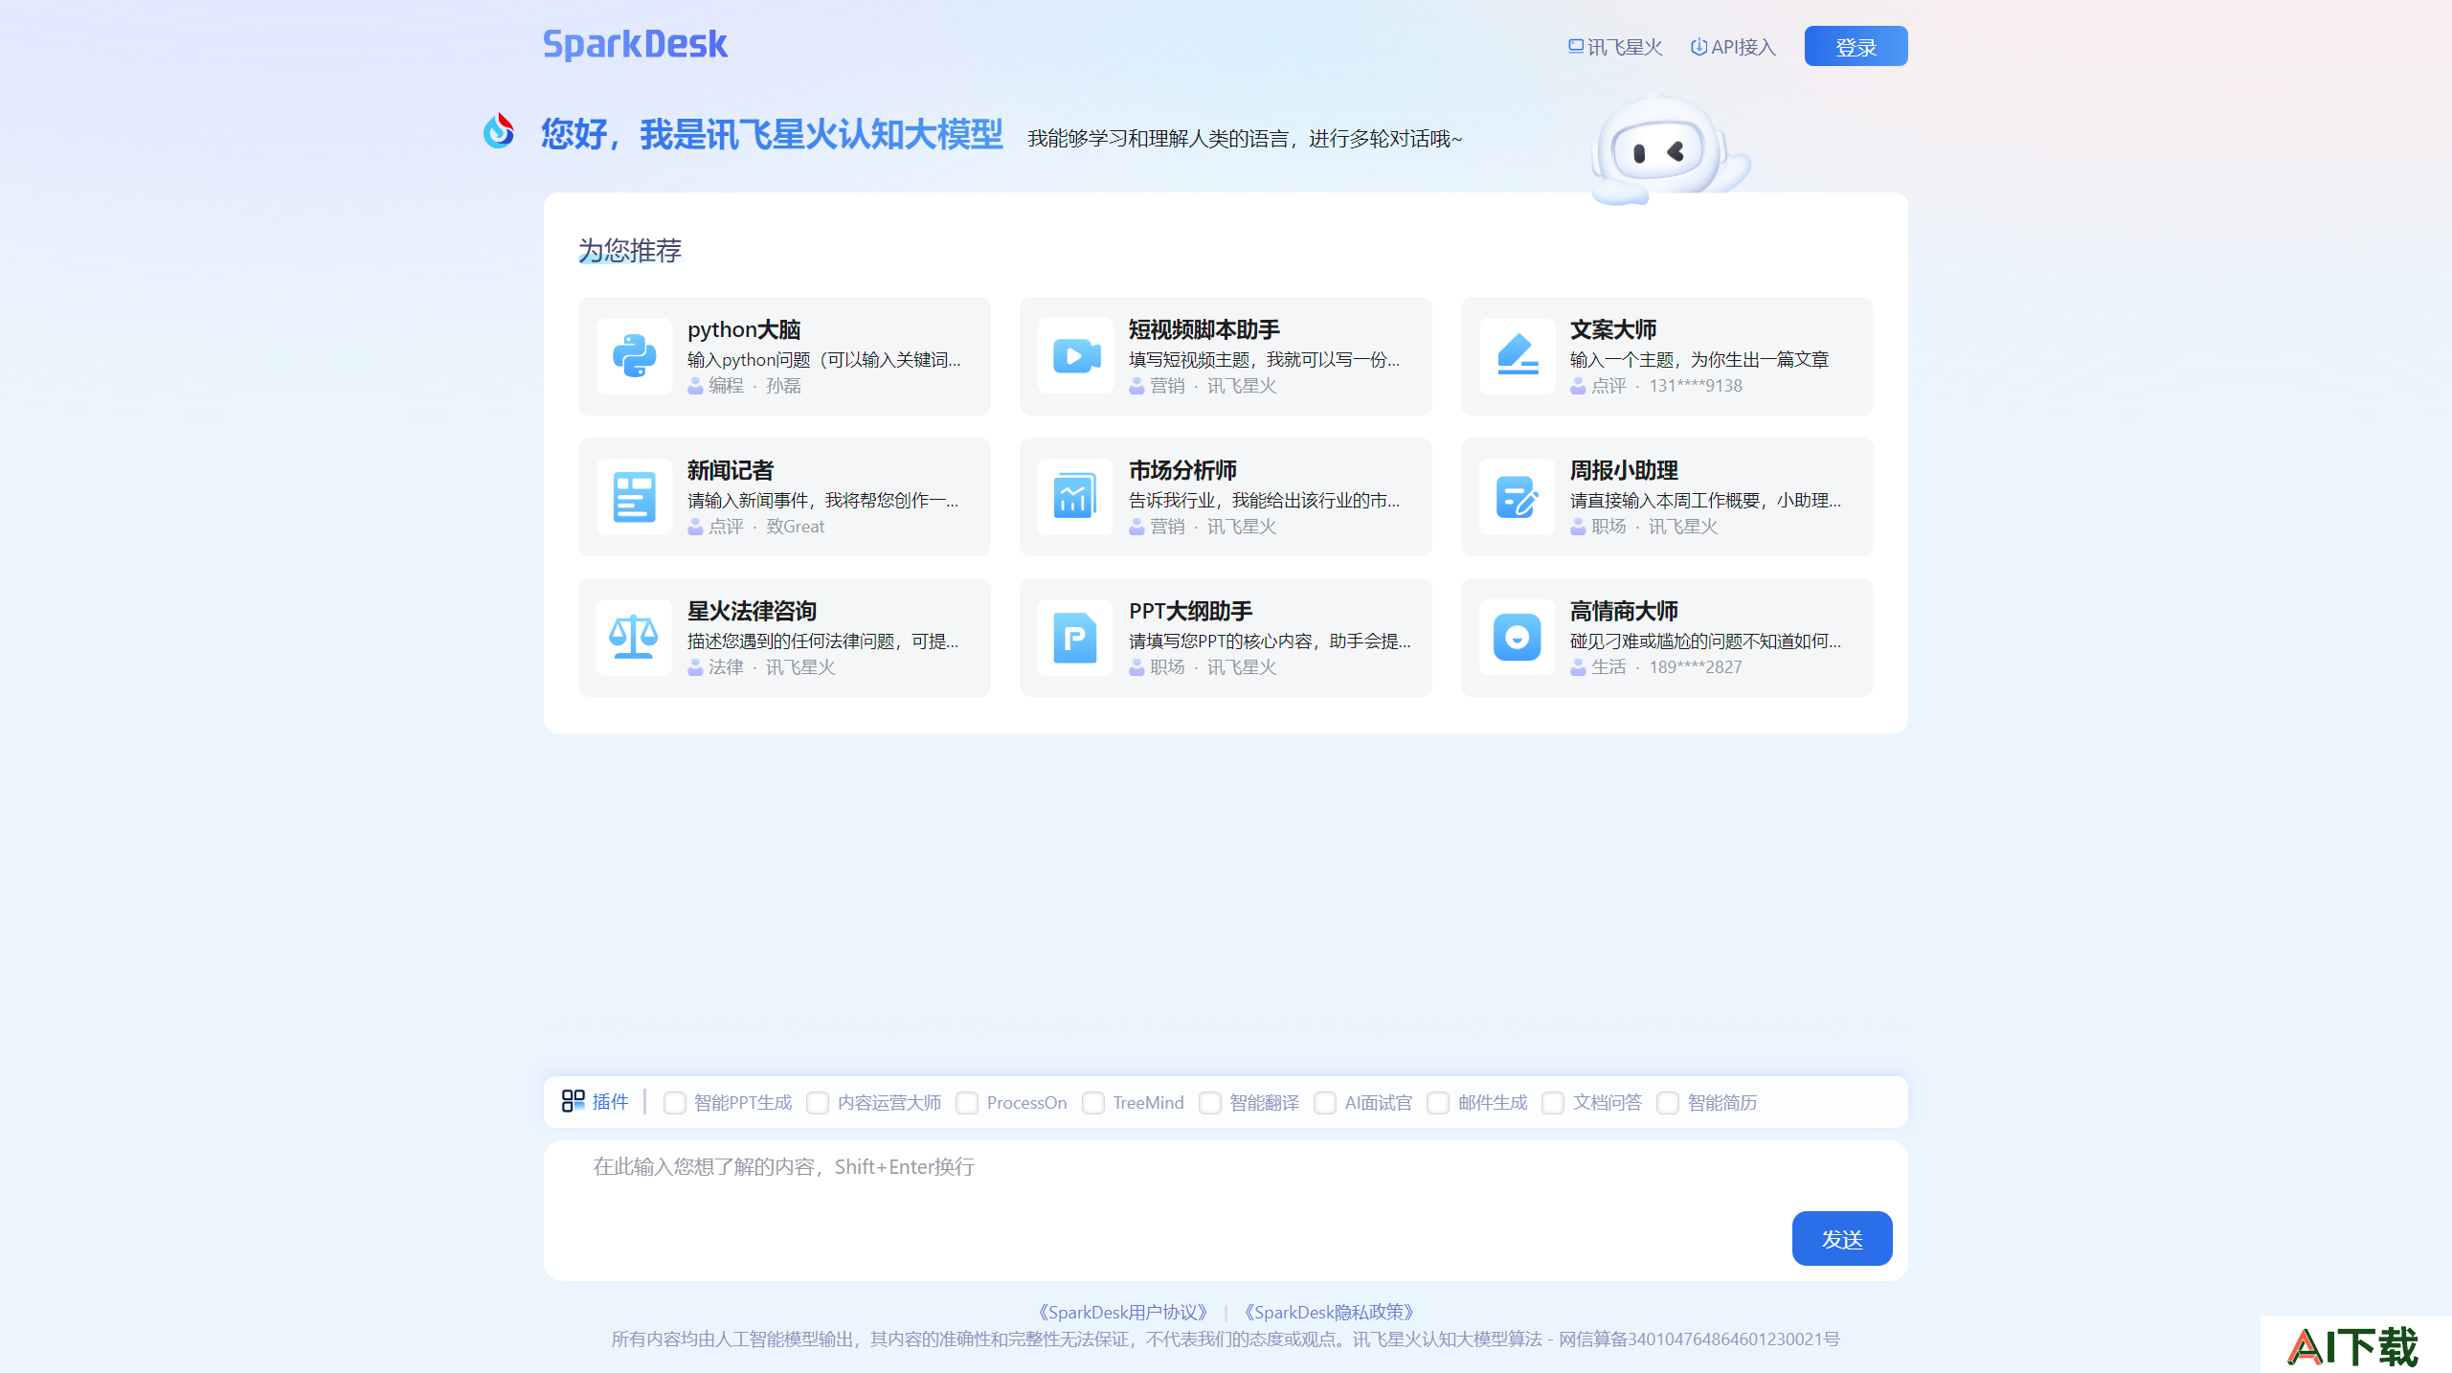Click the AI下载 watermark logo corner
This screenshot has width=2452, height=1373.
pos(2353,1345)
